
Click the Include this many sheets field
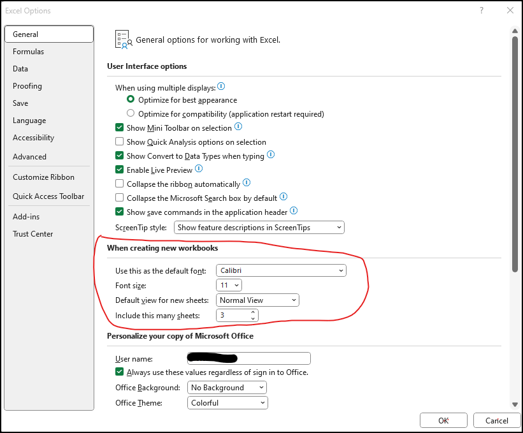point(237,315)
